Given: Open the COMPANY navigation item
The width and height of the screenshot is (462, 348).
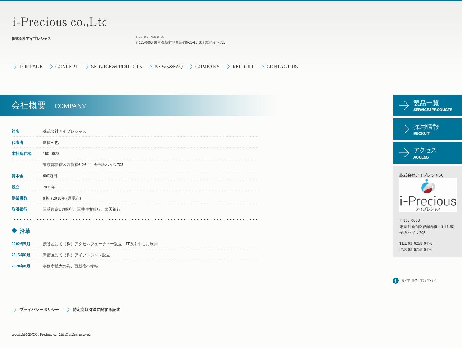Looking at the screenshot, I should [x=207, y=67].
